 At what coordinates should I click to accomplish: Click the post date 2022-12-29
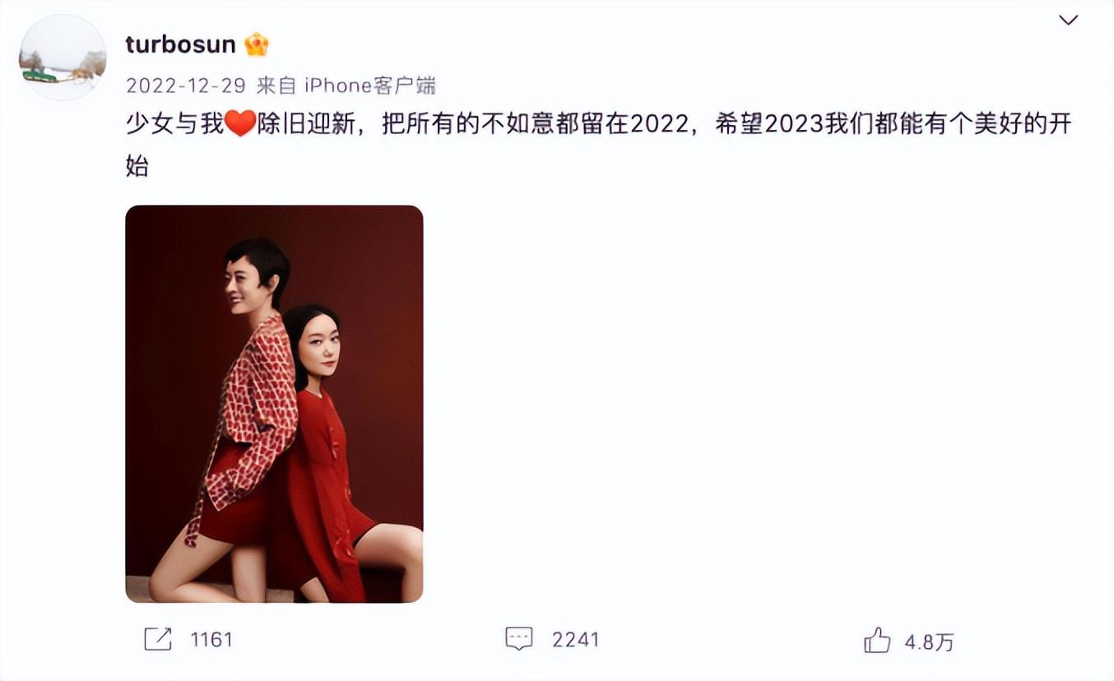pos(186,85)
